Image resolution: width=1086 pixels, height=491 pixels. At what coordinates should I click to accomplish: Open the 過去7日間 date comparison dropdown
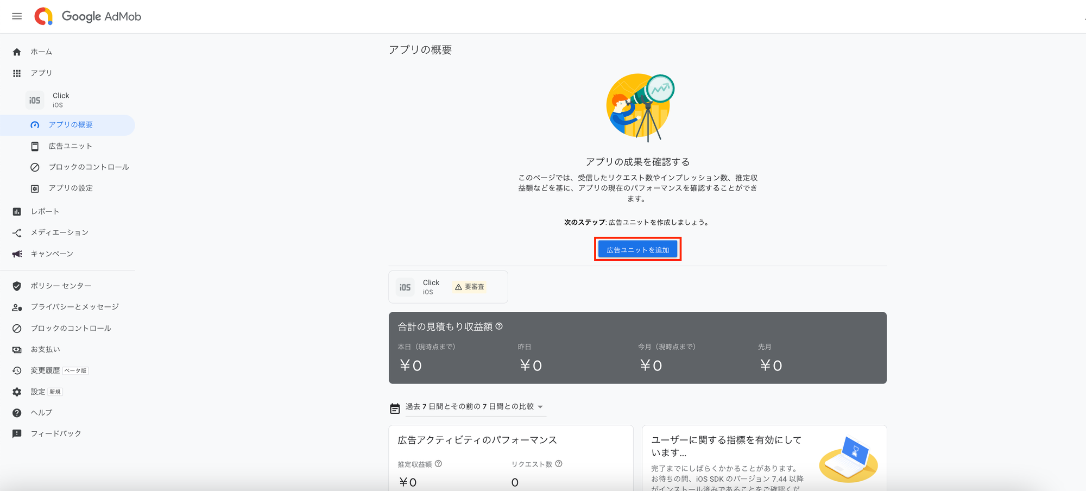pyautogui.click(x=475, y=407)
